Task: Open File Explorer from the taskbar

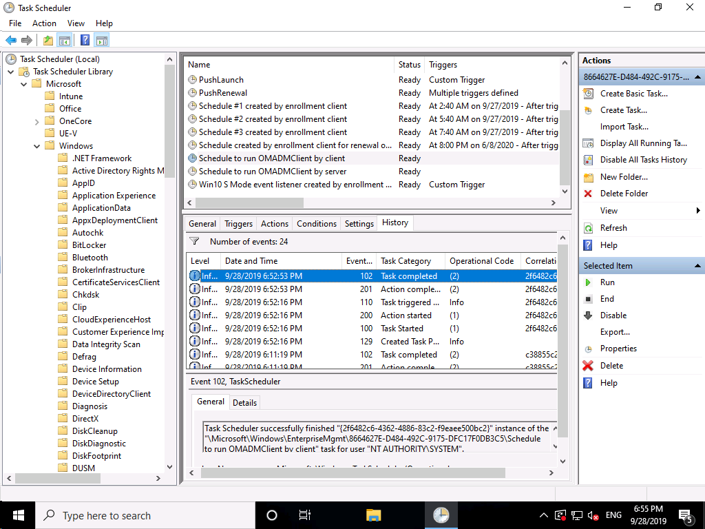Action: [373, 515]
